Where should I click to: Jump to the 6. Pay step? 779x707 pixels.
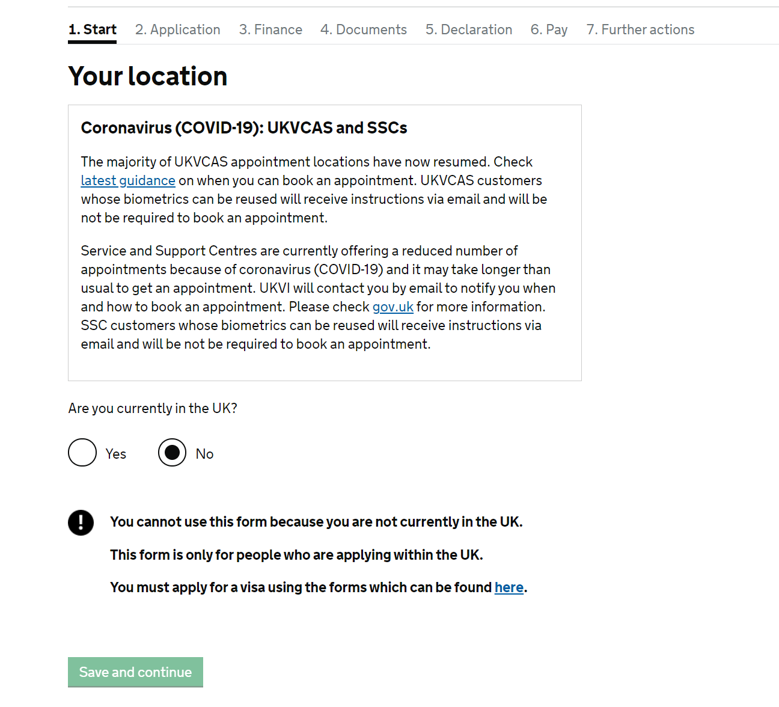click(549, 29)
